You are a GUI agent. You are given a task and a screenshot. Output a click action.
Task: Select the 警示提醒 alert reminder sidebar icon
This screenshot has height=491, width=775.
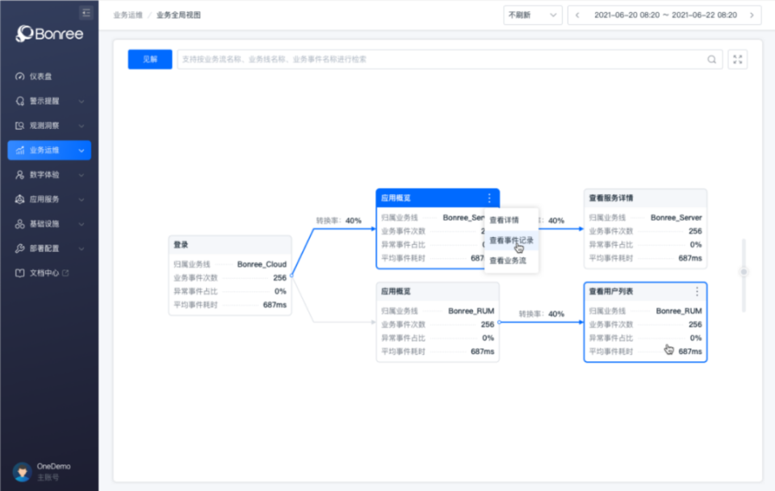click(x=21, y=101)
